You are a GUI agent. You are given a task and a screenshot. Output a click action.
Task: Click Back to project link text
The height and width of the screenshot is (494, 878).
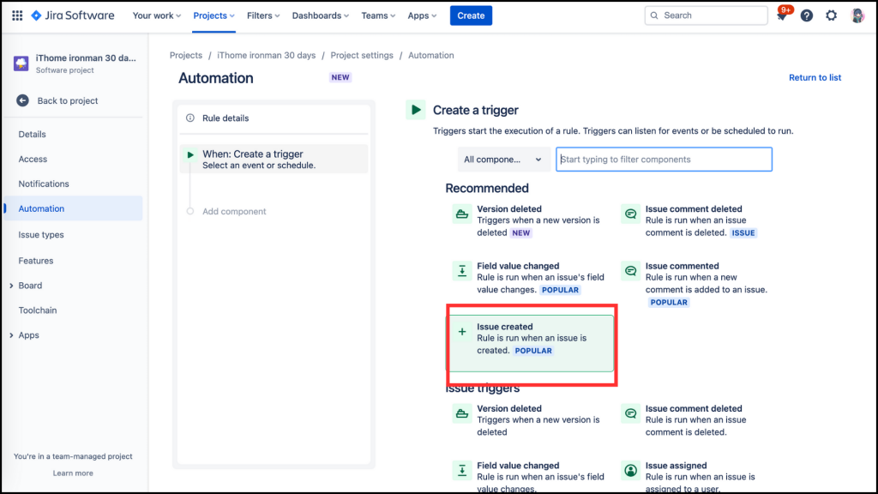[x=68, y=101]
